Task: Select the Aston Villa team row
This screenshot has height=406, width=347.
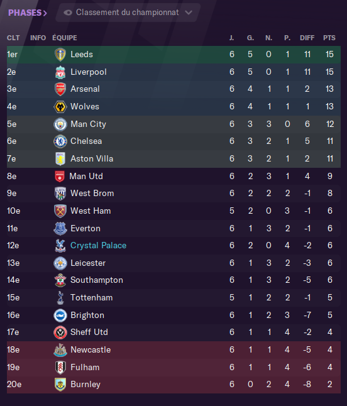Action: tap(173, 159)
